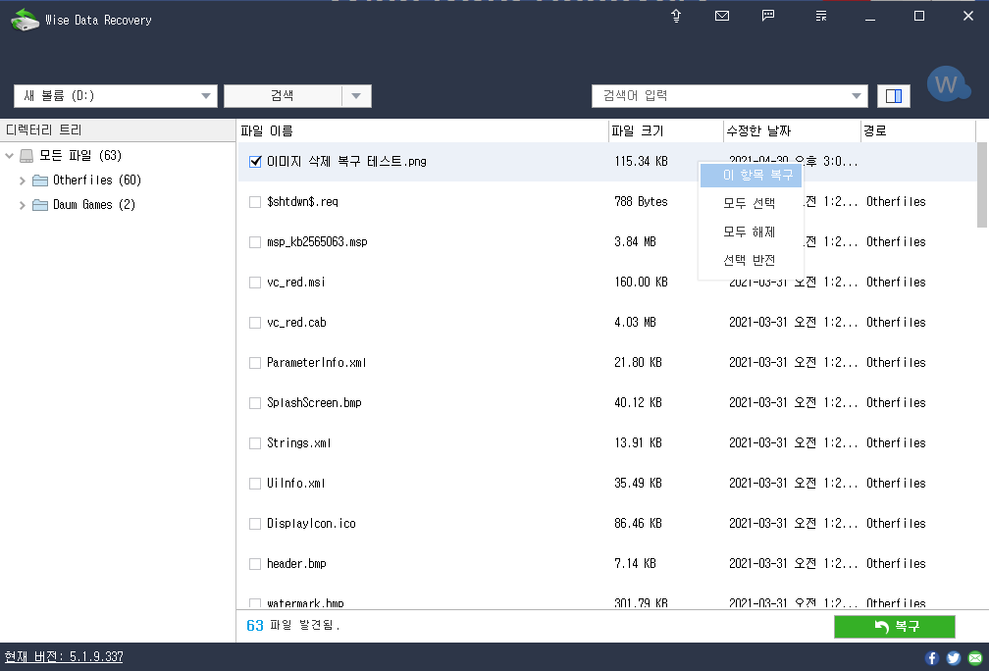Open the main menu icon in the title bar
The height and width of the screenshot is (671, 989).
coord(820,16)
